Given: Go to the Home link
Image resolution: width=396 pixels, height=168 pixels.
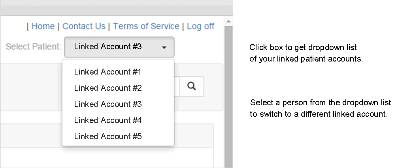Looking at the screenshot, I should click(43, 26).
